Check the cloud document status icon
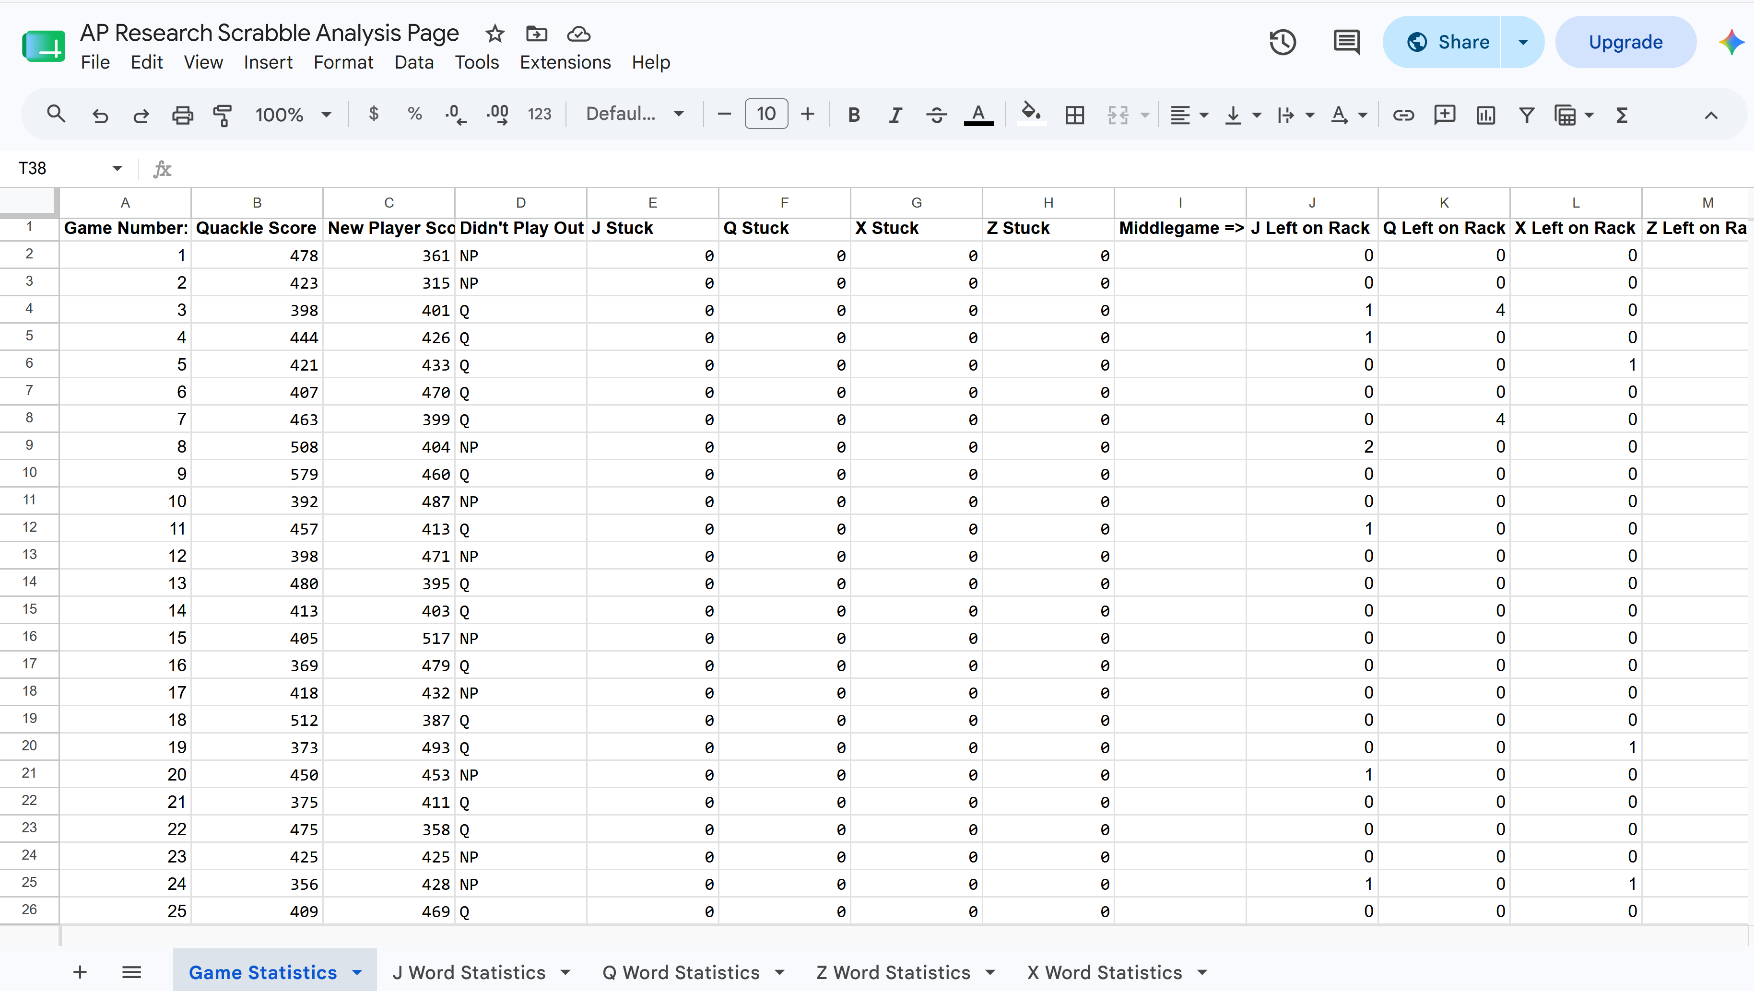This screenshot has height=991, width=1754. [578, 34]
